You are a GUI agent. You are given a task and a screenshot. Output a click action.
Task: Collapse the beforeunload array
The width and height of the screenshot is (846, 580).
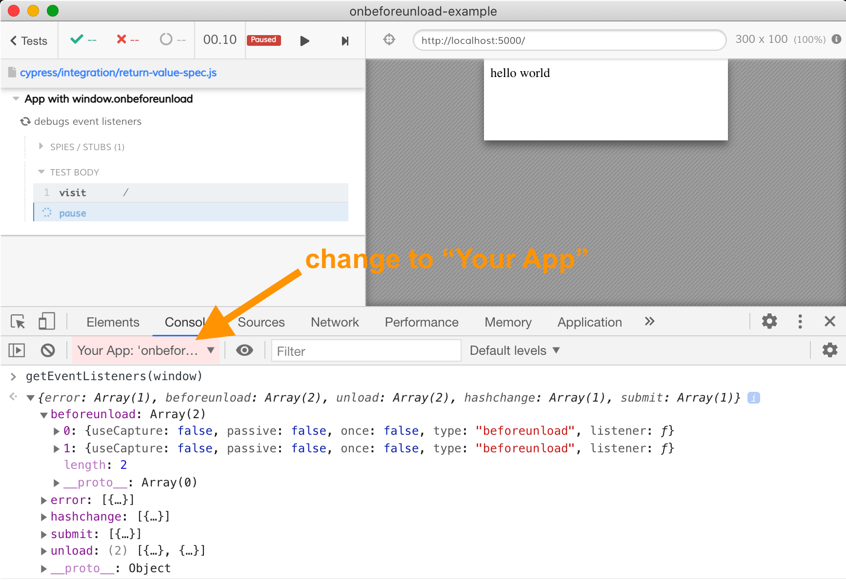(44, 415)
